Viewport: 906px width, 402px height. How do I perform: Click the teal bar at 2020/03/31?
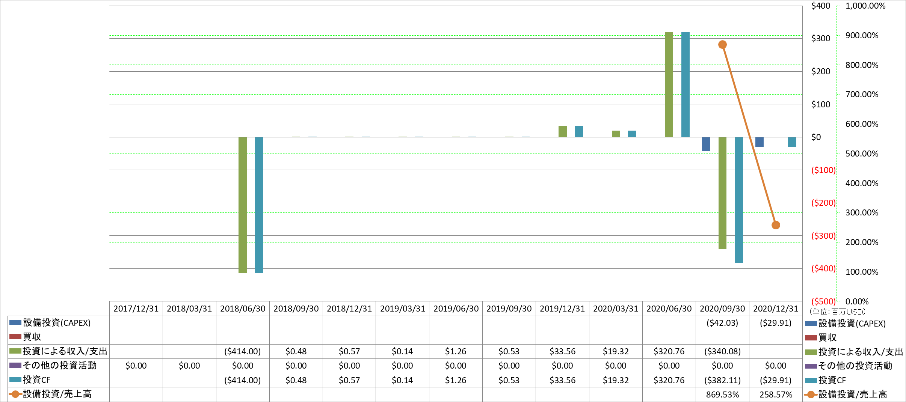(632, 134)
